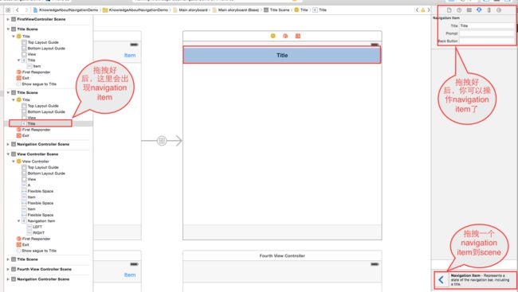
Task: Show the Identity inspector
Action: pyautogui.click(x=469, y=10)
